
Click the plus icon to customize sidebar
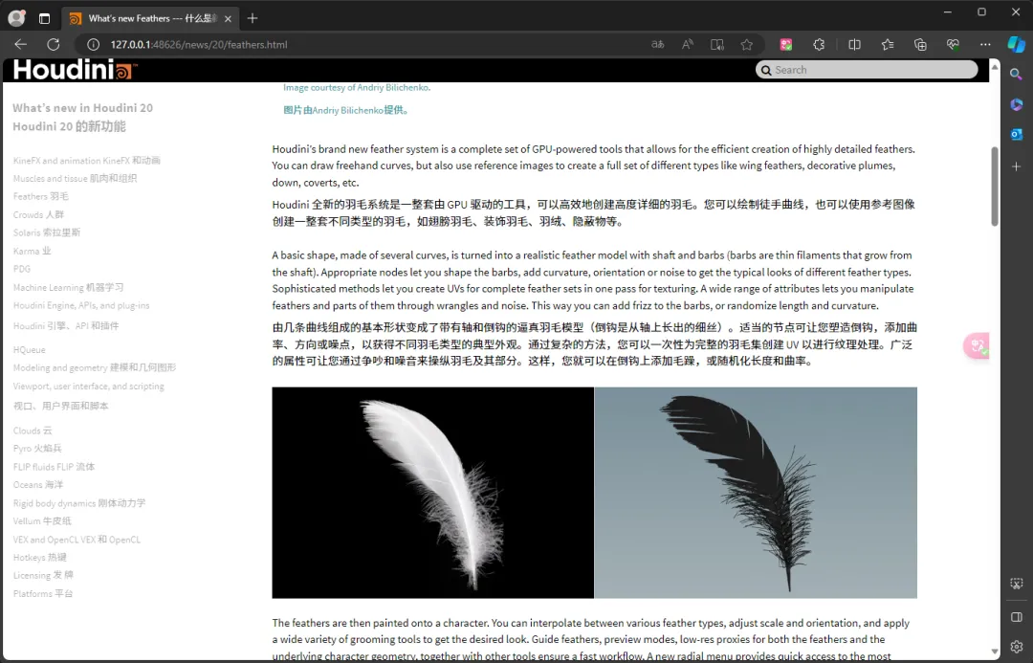1017,166
